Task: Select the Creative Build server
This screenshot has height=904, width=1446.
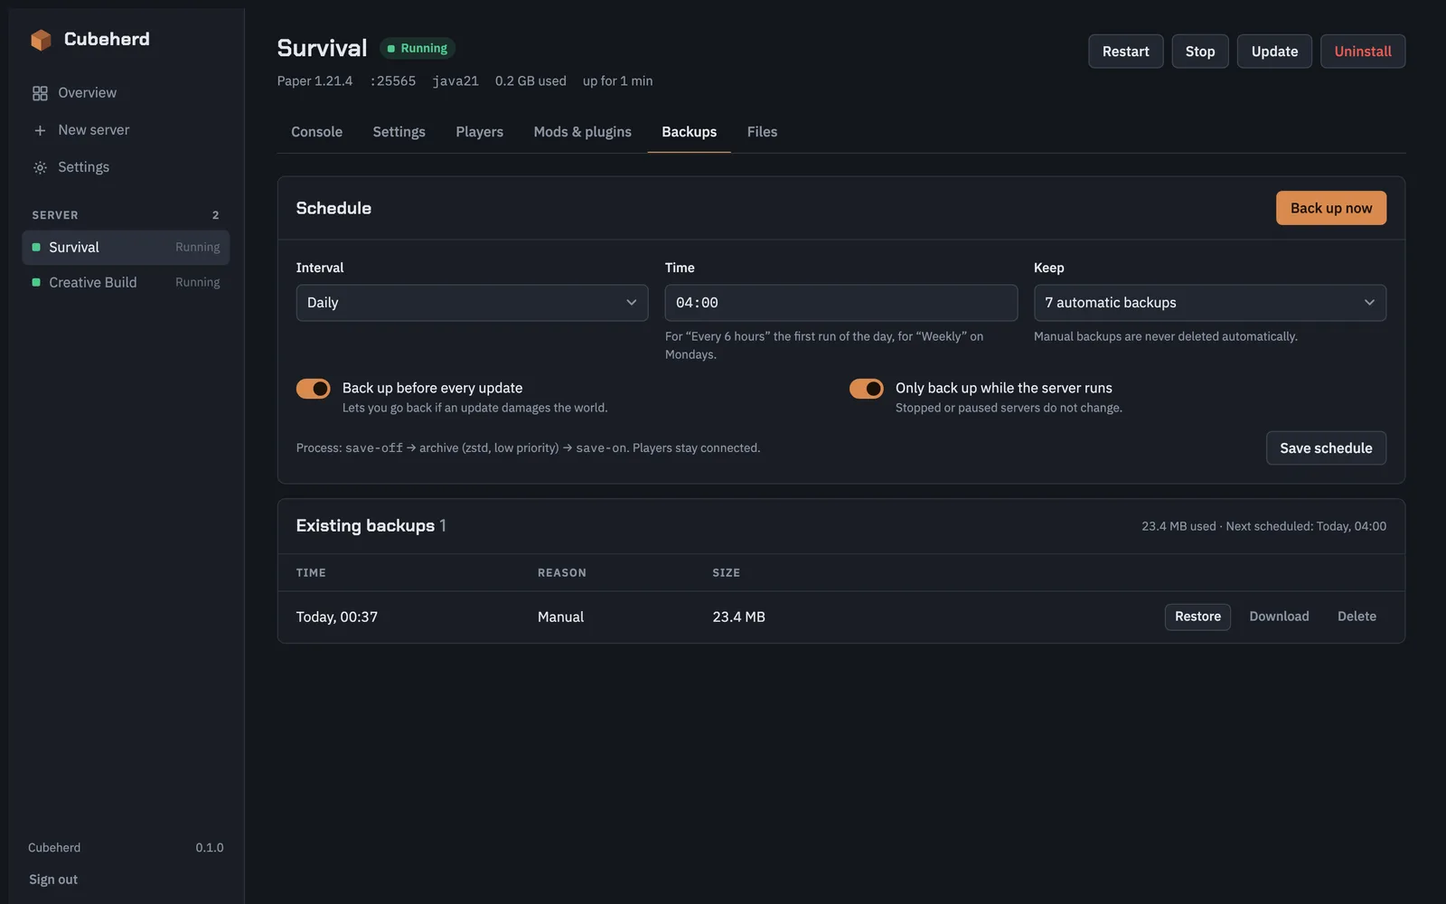Action: pyautogui.click(x=126, y=282)
